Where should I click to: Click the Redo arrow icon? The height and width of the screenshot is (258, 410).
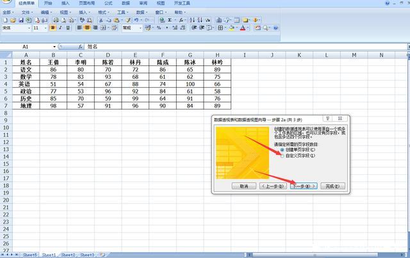[147, 20]
